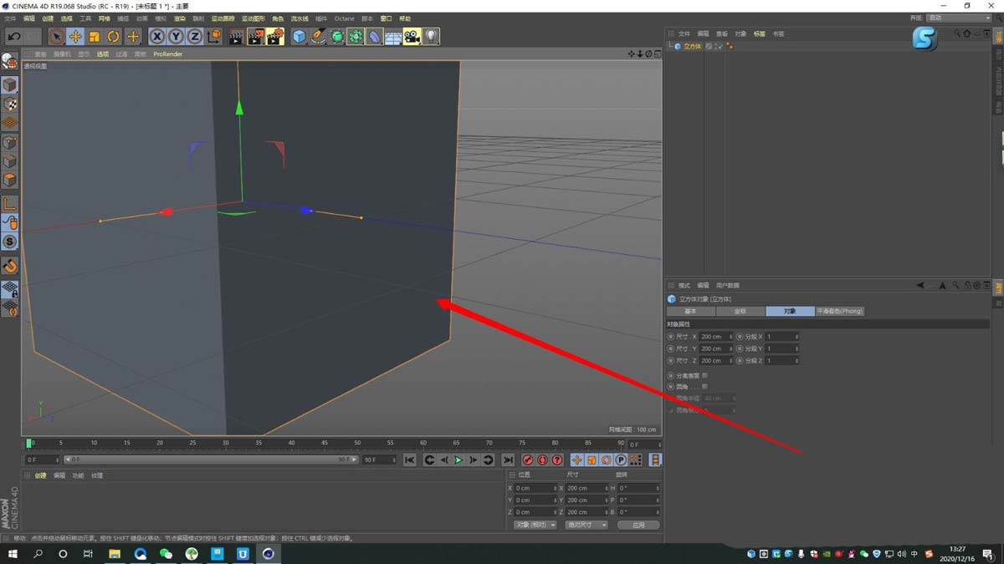Add a light bulb object icon
The image size is (1004, 564).
click(x=431, y=37)
